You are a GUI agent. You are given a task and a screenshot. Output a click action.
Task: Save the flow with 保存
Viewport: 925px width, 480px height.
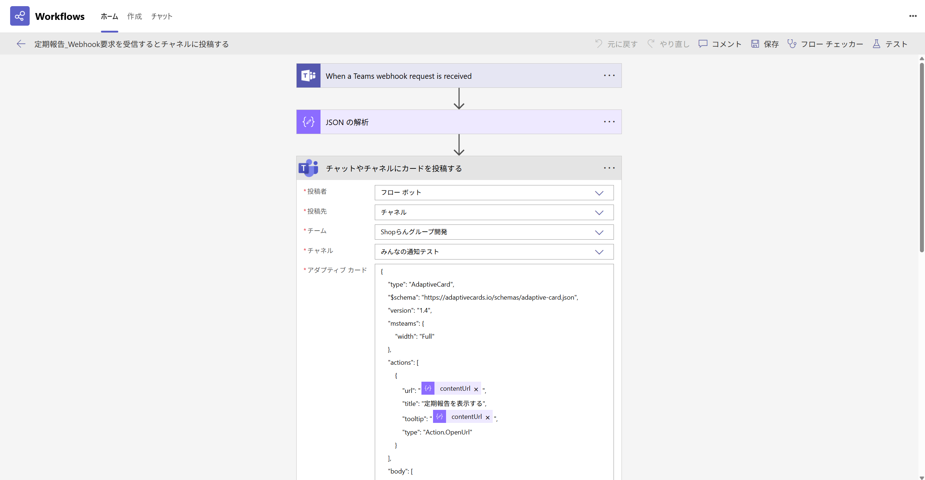[x=765, y=44]
